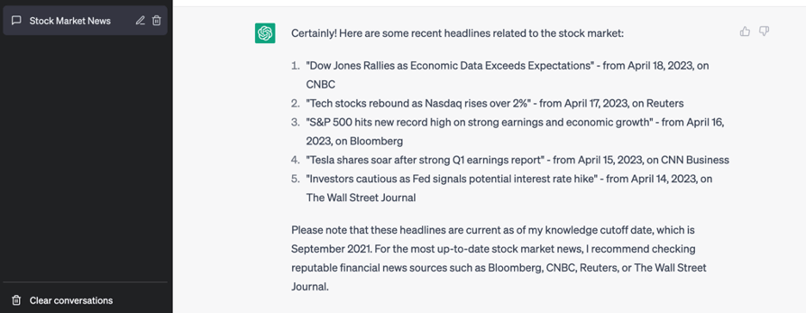Click the chat bubble icon beside Stock Market News
Image resolution: width=806 pixels, height=313 pixels.
(x=16, y=21)
